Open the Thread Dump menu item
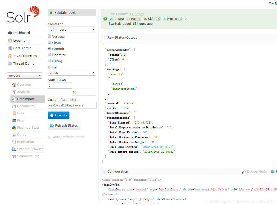Viewport: 277px width, 206px height. [x=24, y=63]
